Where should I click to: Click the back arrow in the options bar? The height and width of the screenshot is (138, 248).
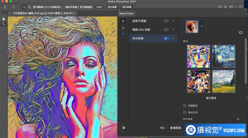pyautogui.click(x=5, y=7)
